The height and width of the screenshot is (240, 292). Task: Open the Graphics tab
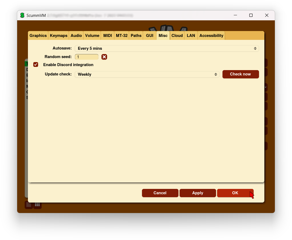(x=38, y=36)
